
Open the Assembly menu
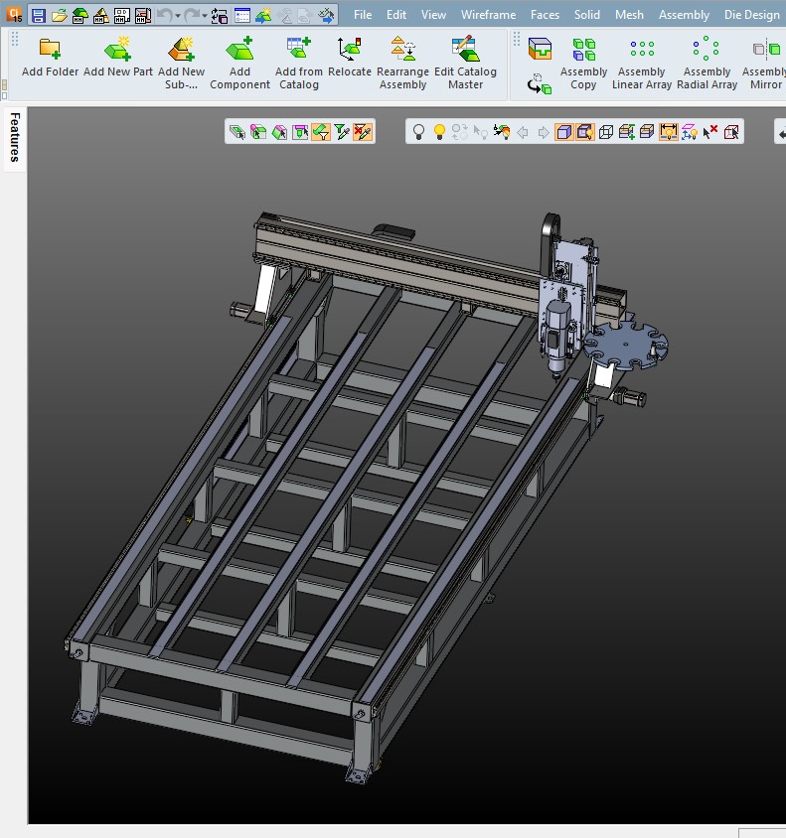(684, 15)
